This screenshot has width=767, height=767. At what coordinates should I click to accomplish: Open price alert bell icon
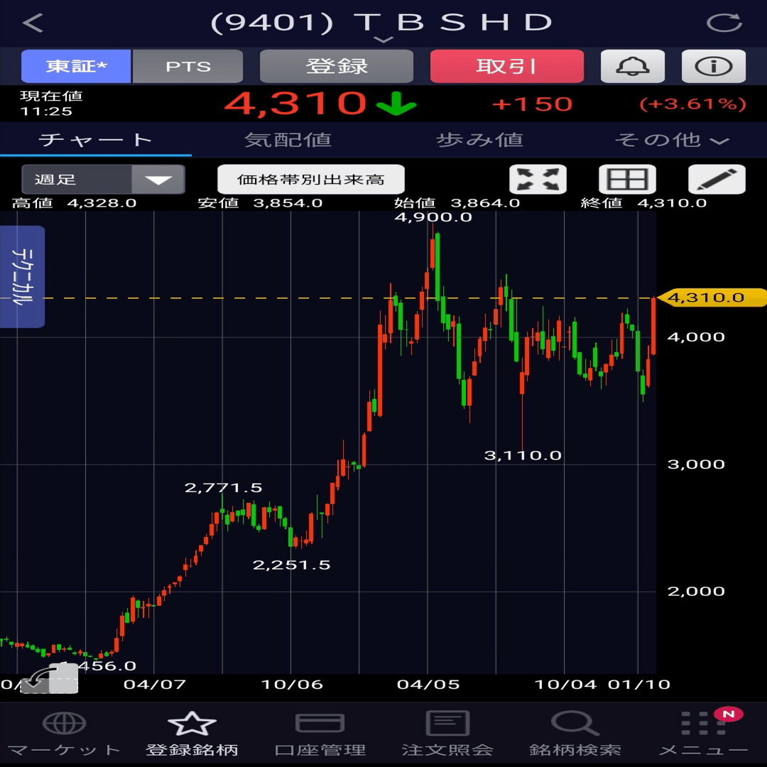tap(633, 66)
